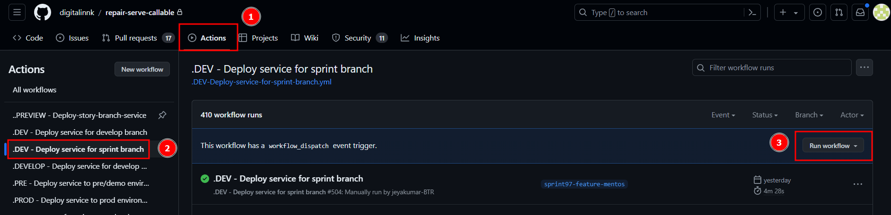Image resolution: width=891 pixels, height=215 pixels.
Task: Open the user avatar menu
Action: click(881, 13)
